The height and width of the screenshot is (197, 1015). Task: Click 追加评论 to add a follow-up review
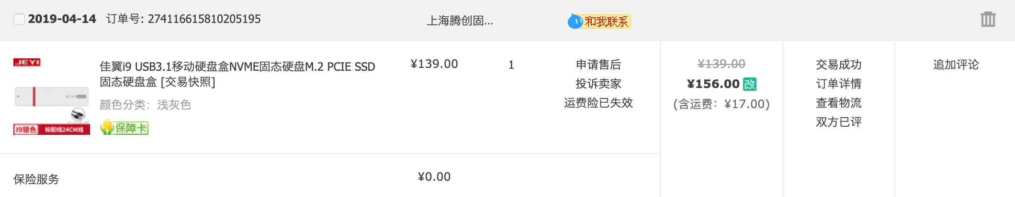pyautogui.click(x=956, y=65)
